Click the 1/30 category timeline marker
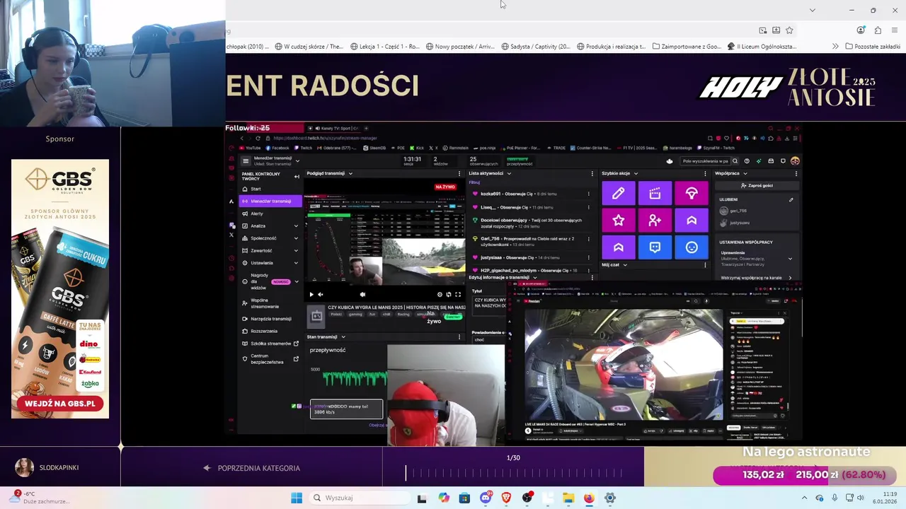Image resolution: width=906 pixels, height=509 pixels. pos(406,473)
